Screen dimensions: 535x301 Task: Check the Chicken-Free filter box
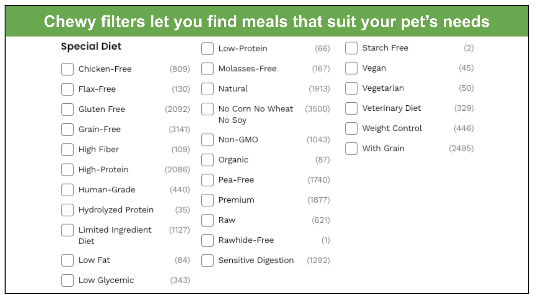tap(67, 69)
